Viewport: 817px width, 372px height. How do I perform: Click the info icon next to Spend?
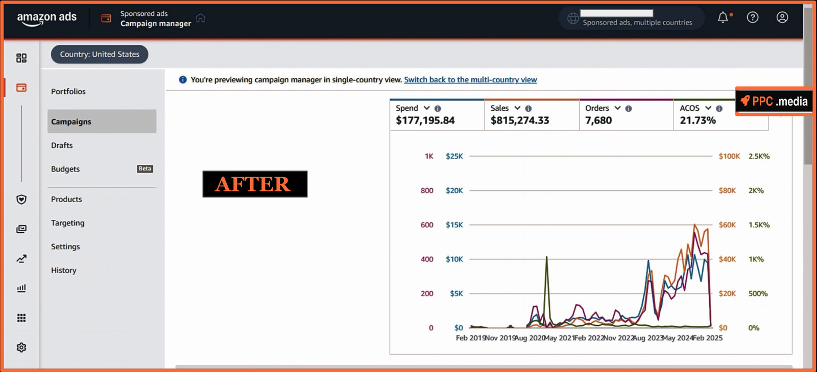point(438,109)
